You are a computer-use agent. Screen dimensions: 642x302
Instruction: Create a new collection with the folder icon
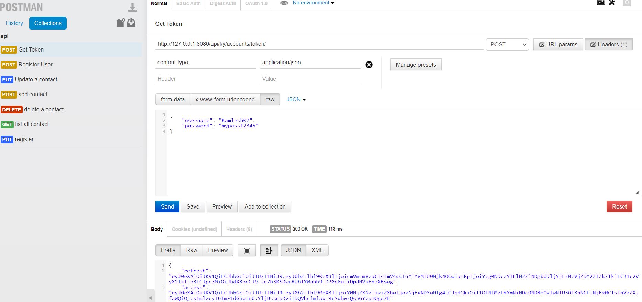click(120, 23)
